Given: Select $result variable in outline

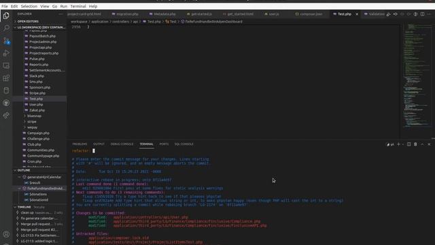Looking at the screenshot, I should [35, 183].
